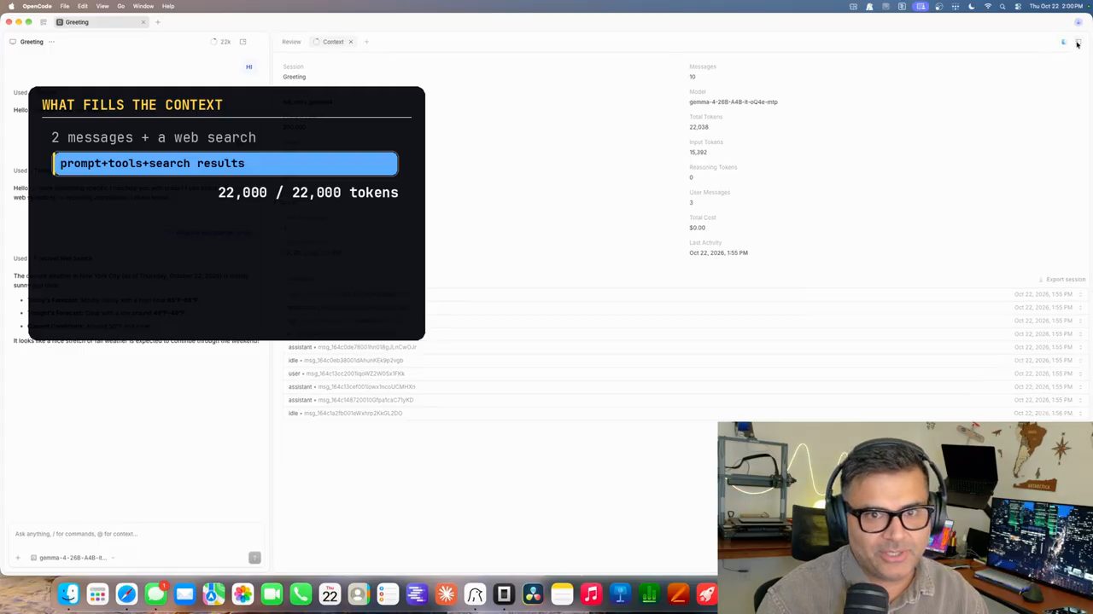Toggle the side panel layout icon
1093x614 pixels.
point(243,42)
